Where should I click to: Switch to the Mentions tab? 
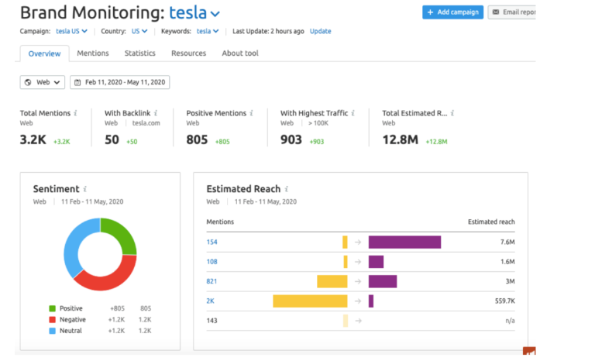click(x=93, y=53)
